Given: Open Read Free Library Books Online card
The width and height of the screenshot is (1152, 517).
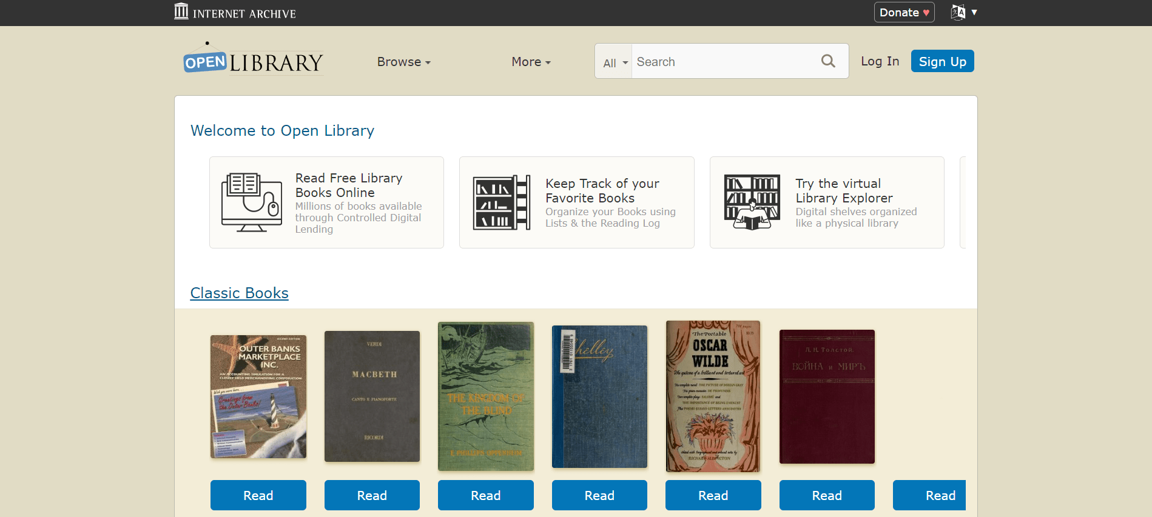Looking at the screenshot, I should point(326,202).
